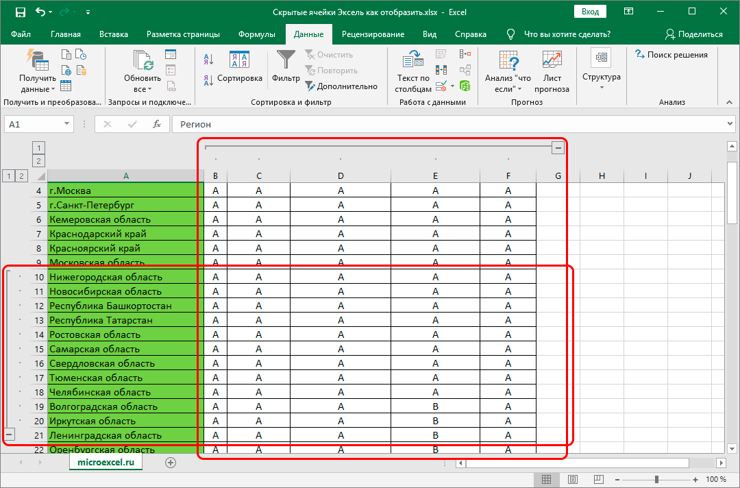Open the Файл tab
740x488 pixels.
point(21,34)
